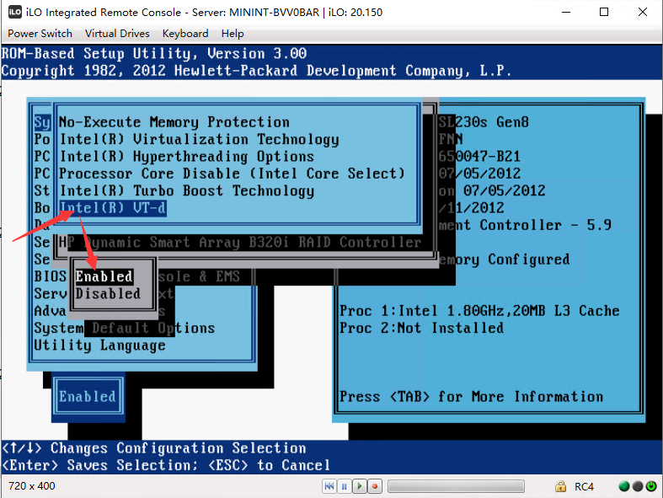Click the BIOS menu entry on left
This screenshot has width=663, height=498.
(51, 276)
